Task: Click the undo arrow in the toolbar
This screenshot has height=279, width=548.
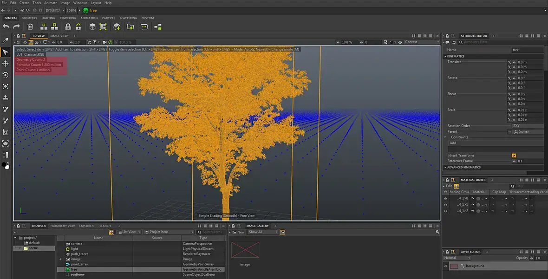Action: [6, 27]
